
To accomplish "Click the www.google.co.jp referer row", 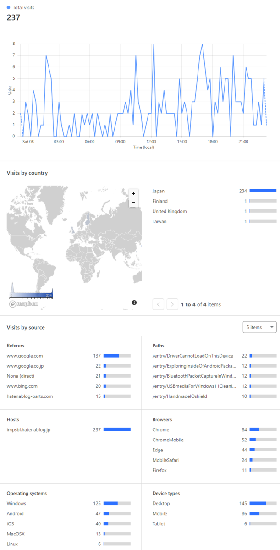I will [x=69, y=366].
